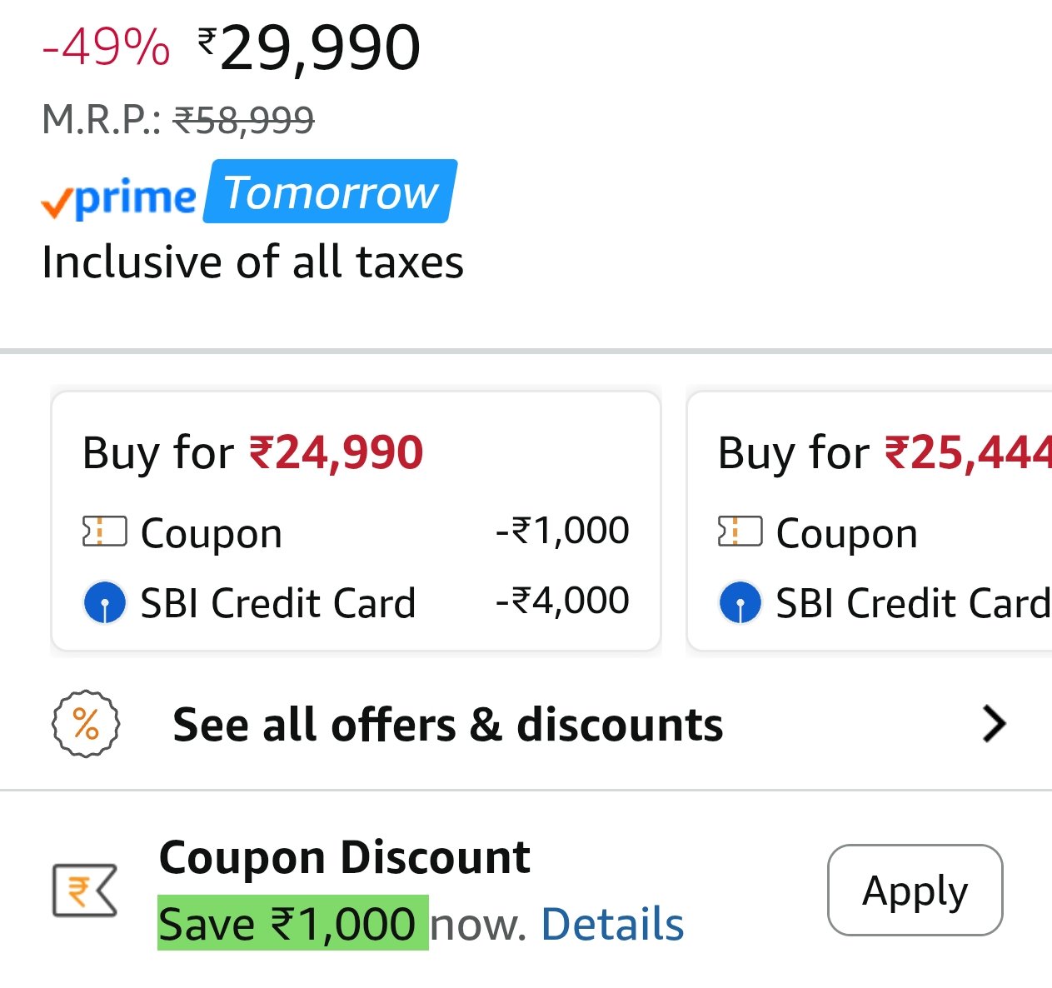Click SBI logo in second offer card
This screenshot has width=1052, height=988.
pyautogui.click(x=740, y=602)
